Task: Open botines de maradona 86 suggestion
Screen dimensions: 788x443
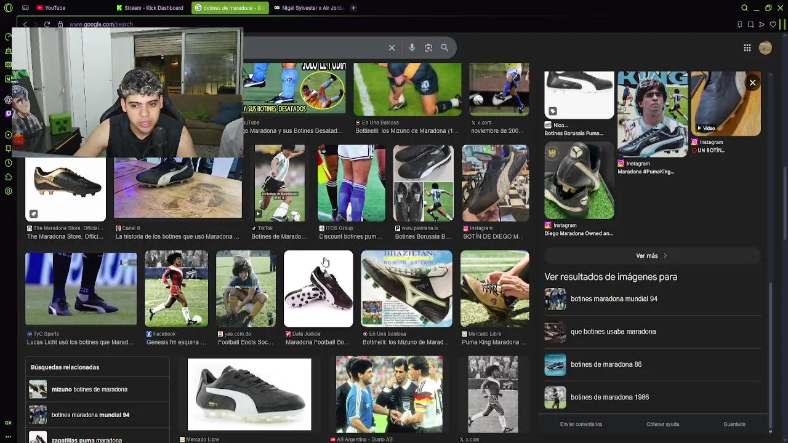Action: tap(653, 364)
